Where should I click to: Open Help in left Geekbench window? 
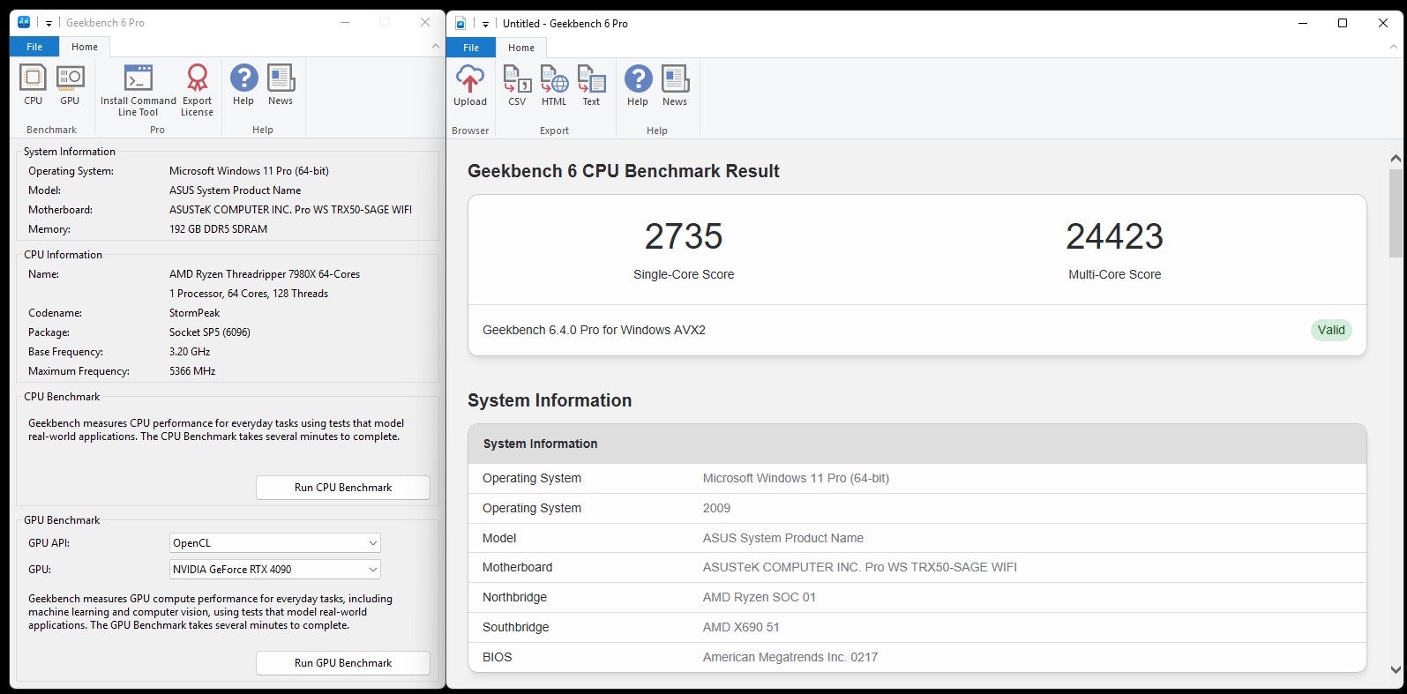(243, 86)
